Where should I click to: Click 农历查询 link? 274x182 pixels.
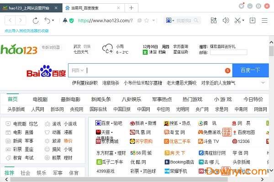point(180,46)
